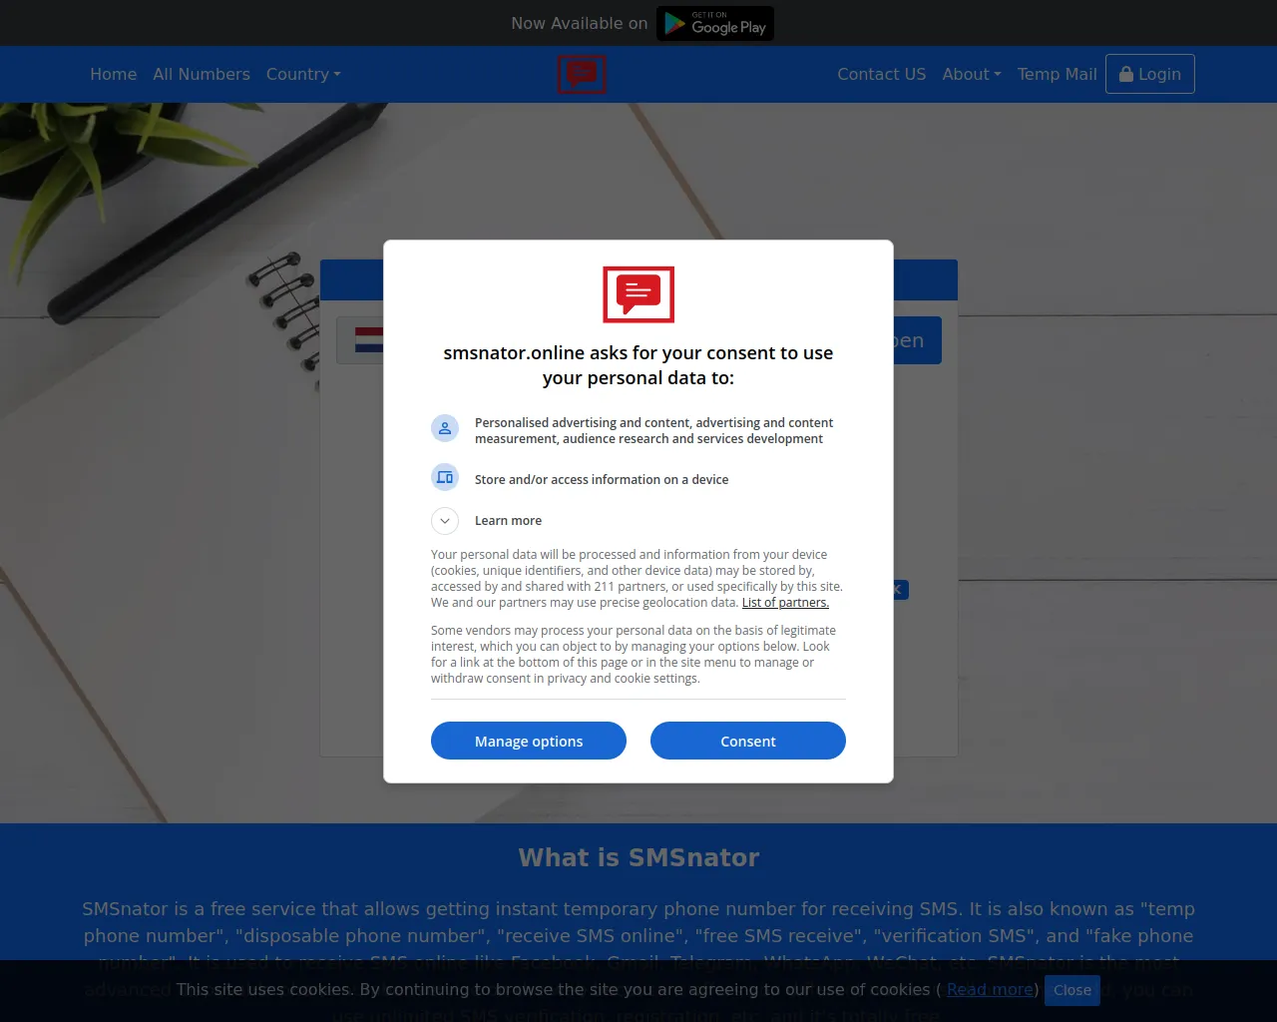Open the List of partners link
This screenshot has width=1277, height=1022.
(785, 603)
